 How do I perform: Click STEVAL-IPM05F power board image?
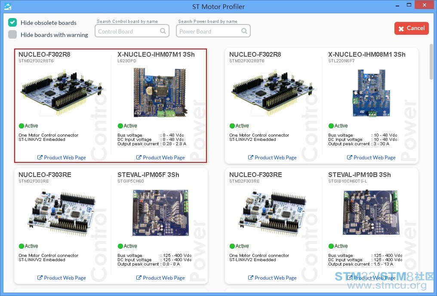pos(160,213)
